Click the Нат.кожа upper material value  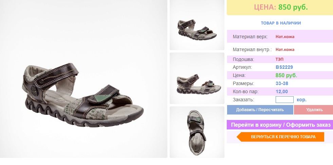click(285, 37)
